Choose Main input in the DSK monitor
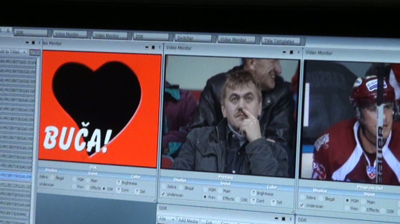This screenshot has width=400, height=224. point(88,180)
